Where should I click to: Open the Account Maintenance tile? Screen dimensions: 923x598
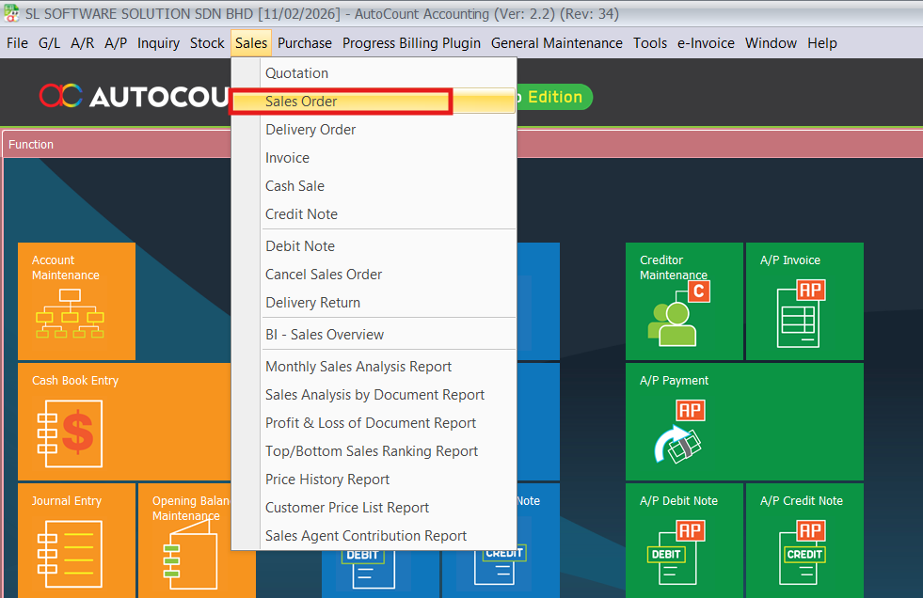[x=76, y=301]
